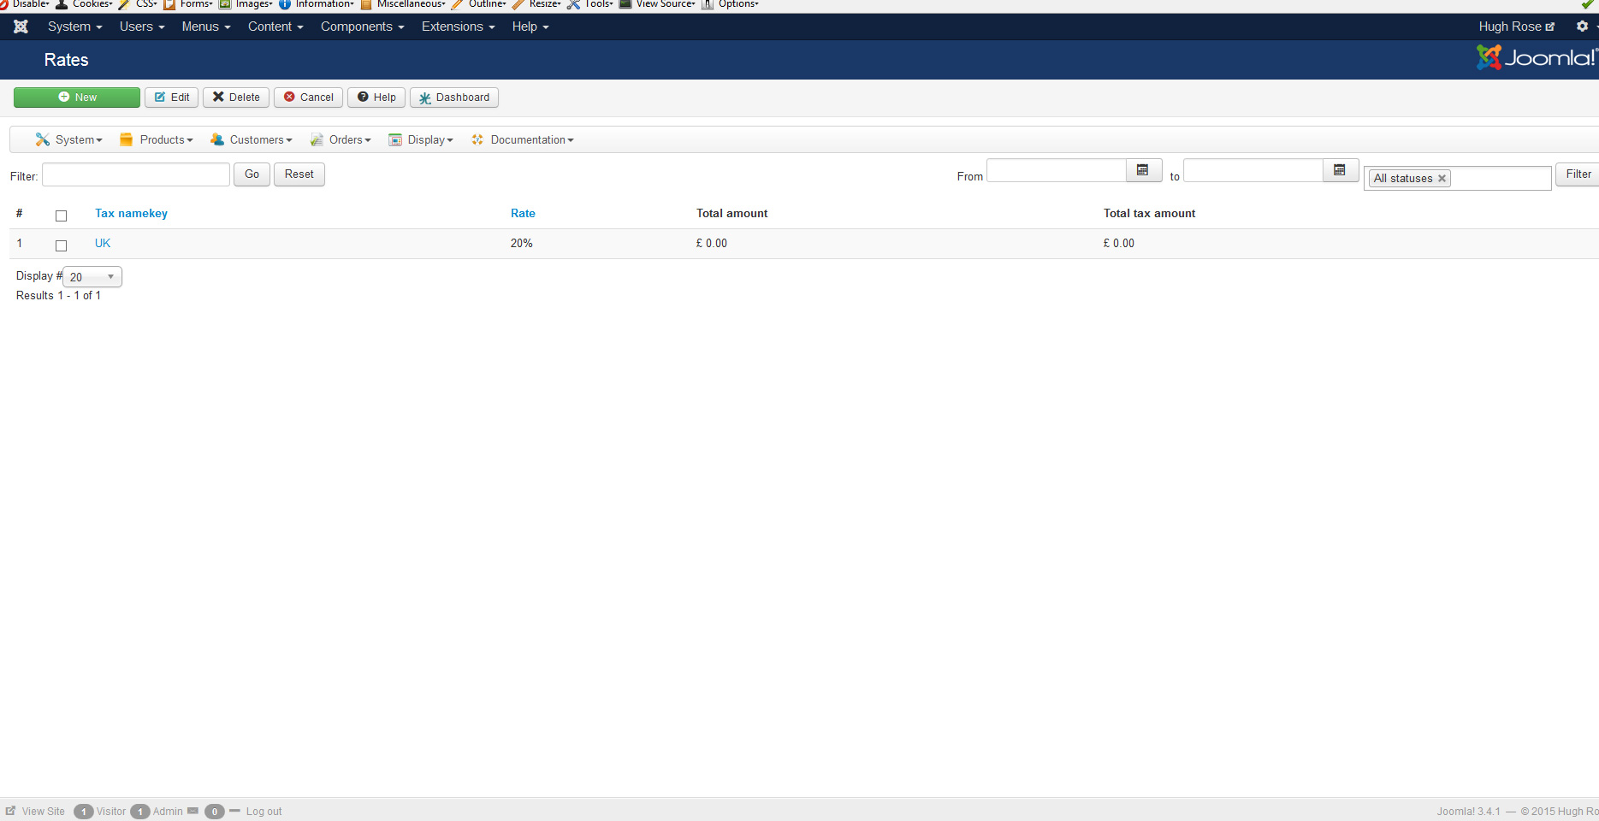Click the Cancel toolbar button
Image resolution: width=1599 pixels, height=821 pixels.
309,97
